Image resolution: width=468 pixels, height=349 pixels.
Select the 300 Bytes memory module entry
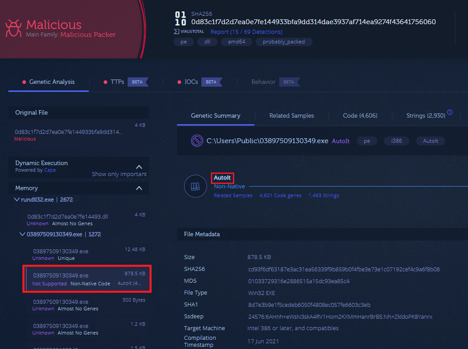(88, 305)
